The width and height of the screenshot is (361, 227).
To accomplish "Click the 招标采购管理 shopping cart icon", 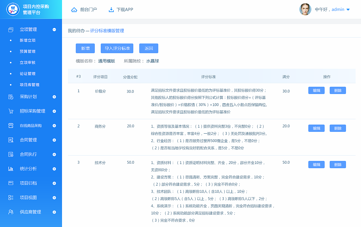I will click(x=11, y=111).
